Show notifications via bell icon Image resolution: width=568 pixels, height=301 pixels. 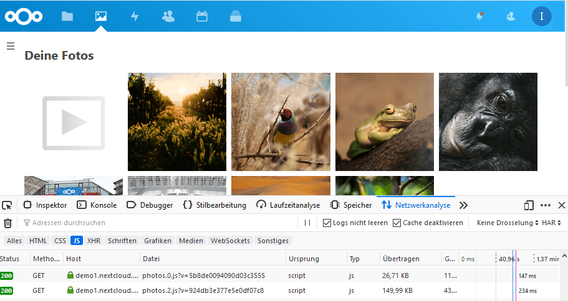479,17
